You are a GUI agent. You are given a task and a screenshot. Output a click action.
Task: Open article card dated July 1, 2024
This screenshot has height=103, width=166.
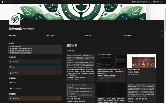[x=81, y=67]
